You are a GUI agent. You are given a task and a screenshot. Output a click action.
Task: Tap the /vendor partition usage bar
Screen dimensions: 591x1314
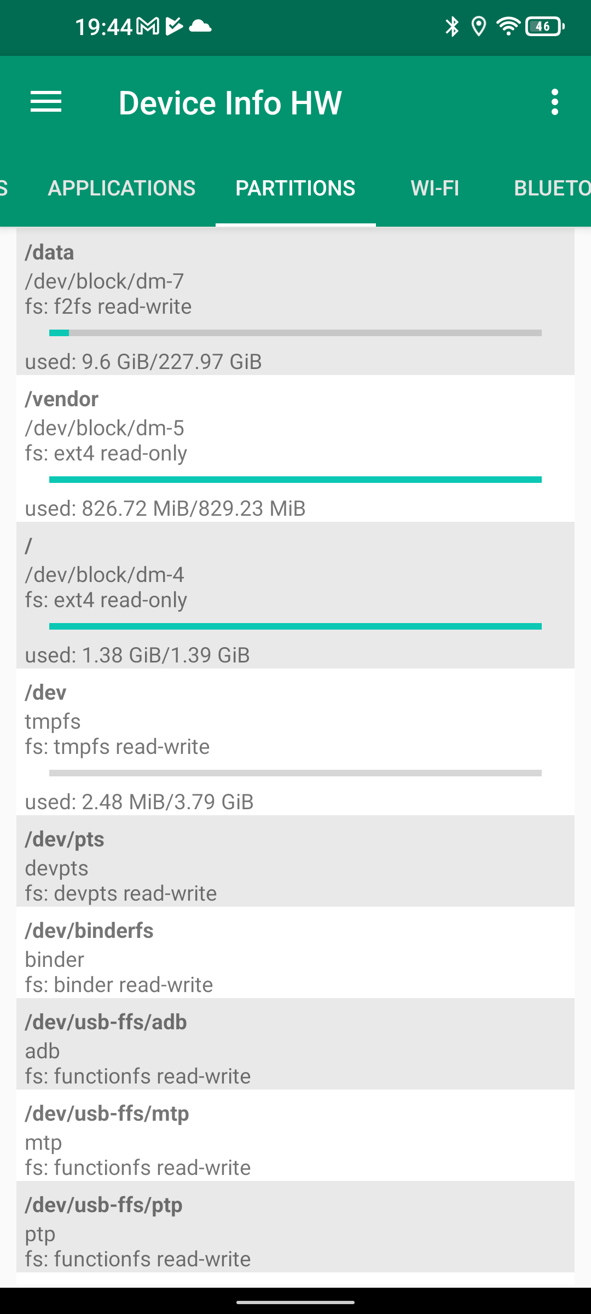tap(296, 480)
